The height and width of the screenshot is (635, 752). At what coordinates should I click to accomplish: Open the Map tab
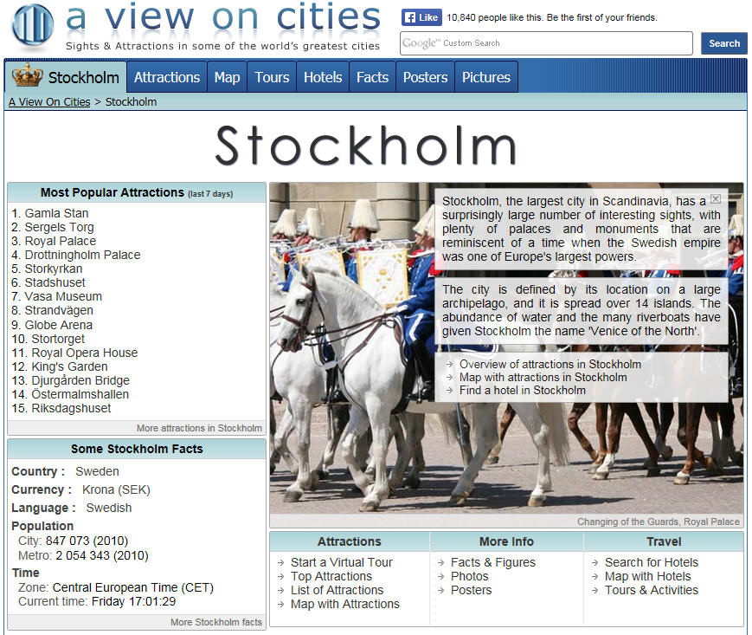(227, 77)
